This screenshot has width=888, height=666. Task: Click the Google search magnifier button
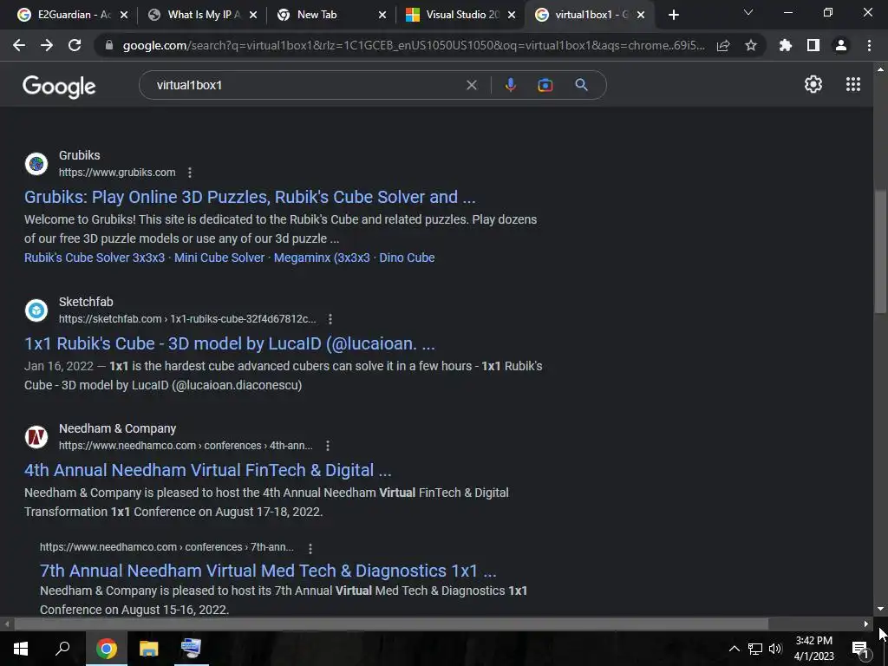click(x=581, y=85)
